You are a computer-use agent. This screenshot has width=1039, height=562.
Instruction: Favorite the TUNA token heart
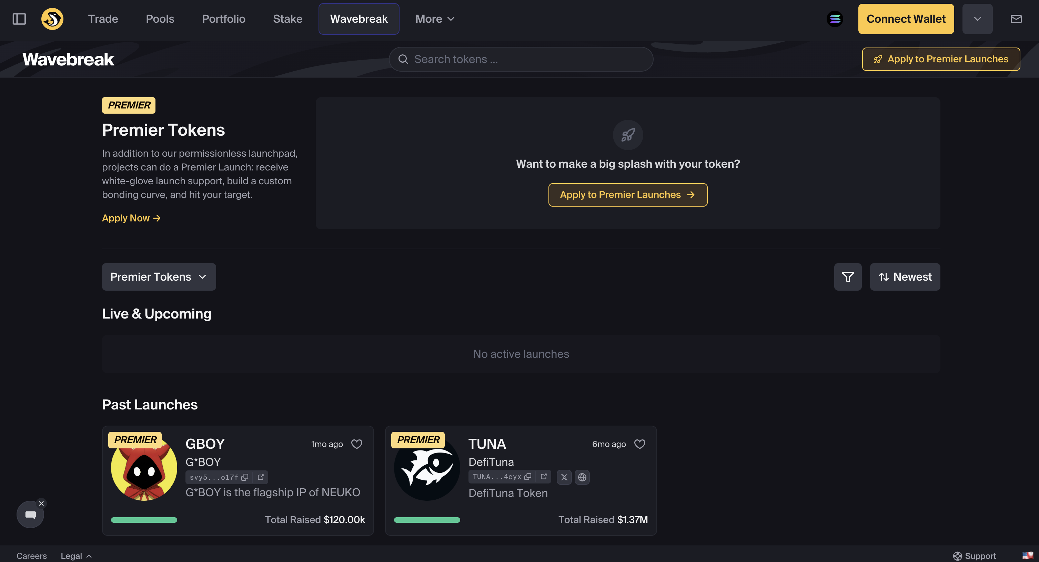pos(640,444)
